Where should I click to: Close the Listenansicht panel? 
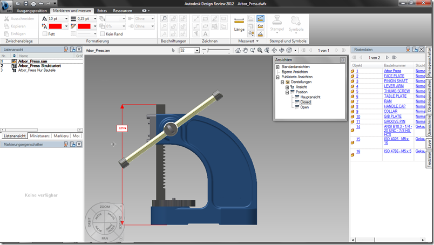pyautogui.click(x=79, y=49)
